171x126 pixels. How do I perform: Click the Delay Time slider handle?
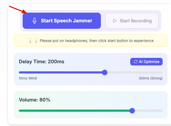tap(105, 72)
